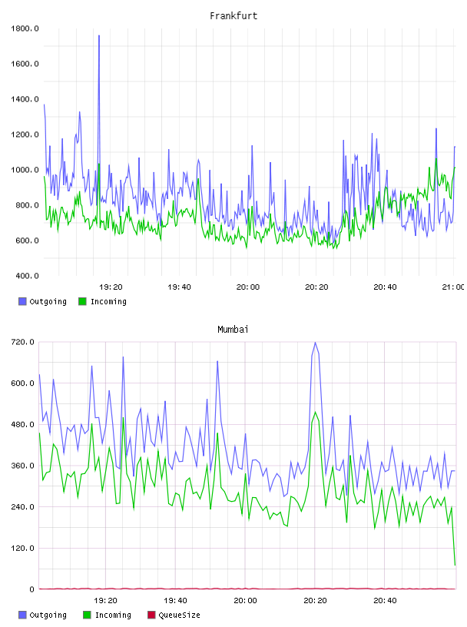
Task: Click the 360.0 y-axis label on Mumbai chart
Action: point(23,466)
